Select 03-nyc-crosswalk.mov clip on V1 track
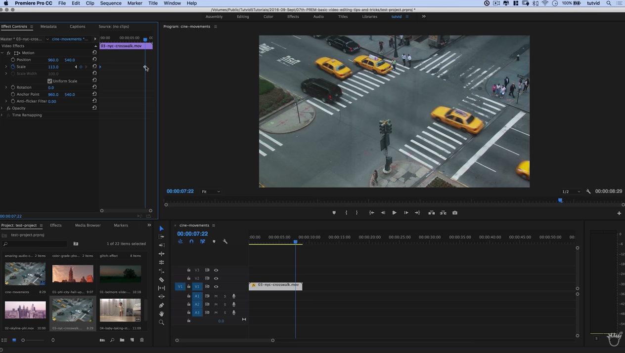 (x=275, y=286)
